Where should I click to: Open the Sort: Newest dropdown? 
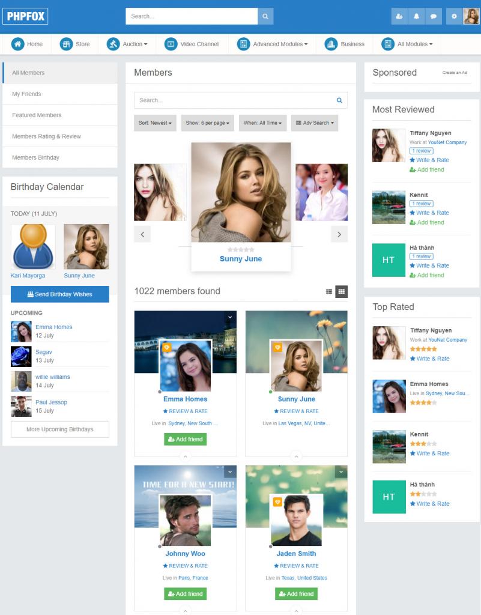tap(155, 123)
